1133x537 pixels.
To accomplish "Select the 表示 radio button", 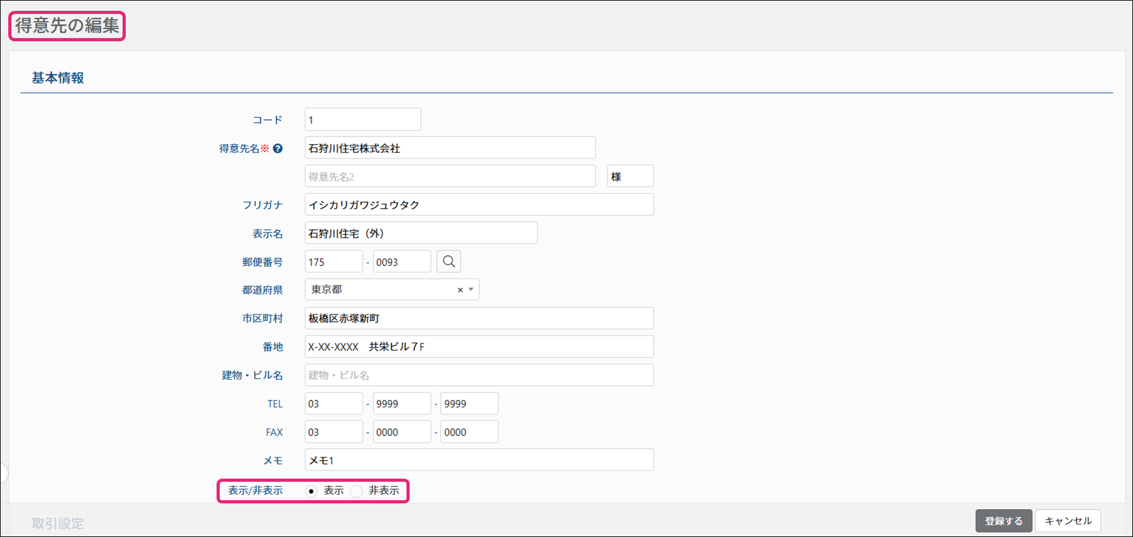I will point(311,491).
